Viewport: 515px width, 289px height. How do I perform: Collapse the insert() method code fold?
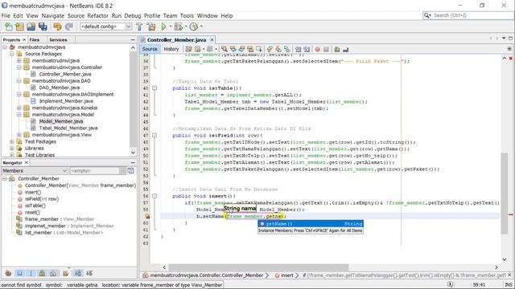point(154,196)
